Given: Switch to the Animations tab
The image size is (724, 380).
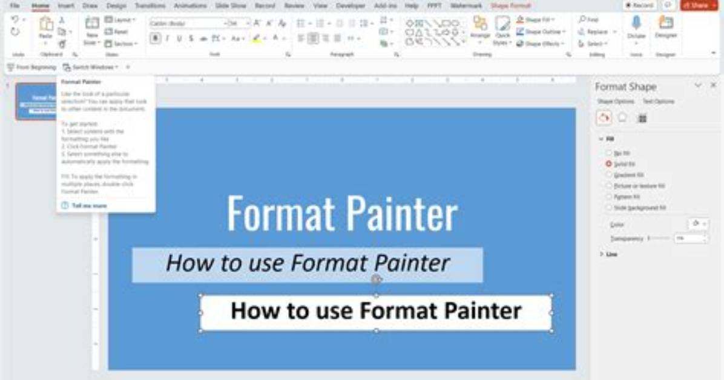Looking at the screenshot, I should pos(190,5).
